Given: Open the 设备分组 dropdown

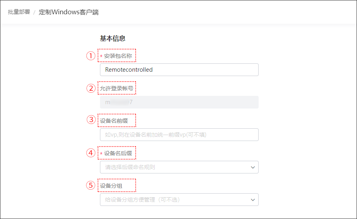Looking at the screenshot, I should tap(179, 200).
